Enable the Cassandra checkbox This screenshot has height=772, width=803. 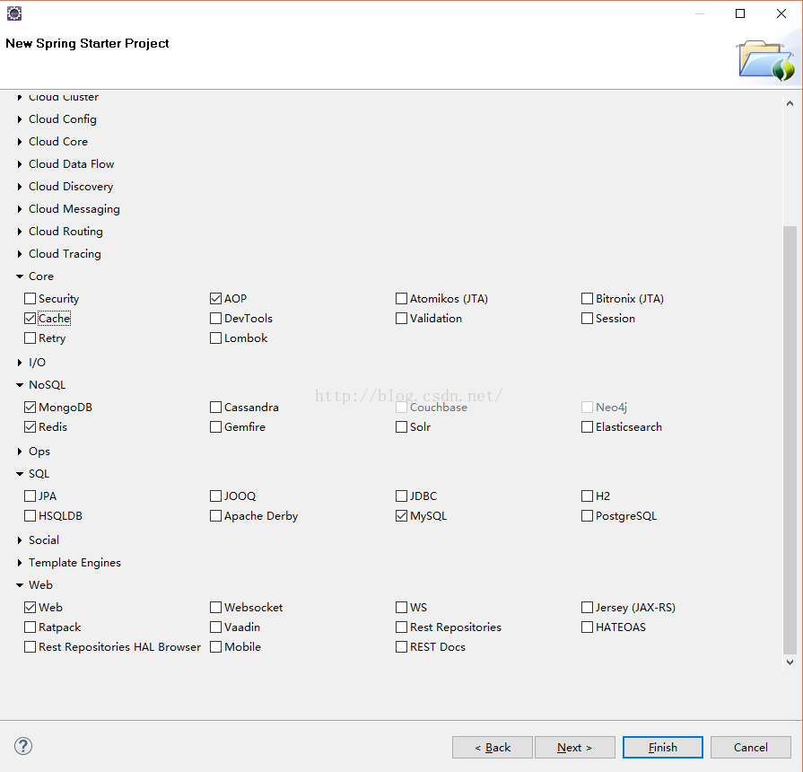pos(215,407)
